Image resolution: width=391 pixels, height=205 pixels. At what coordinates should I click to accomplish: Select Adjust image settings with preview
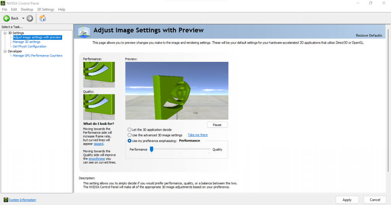pos(37,37)
